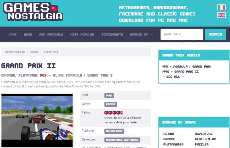The image size is (230, 148).
Task: Click the Search button
Action: tap(215, 34)
